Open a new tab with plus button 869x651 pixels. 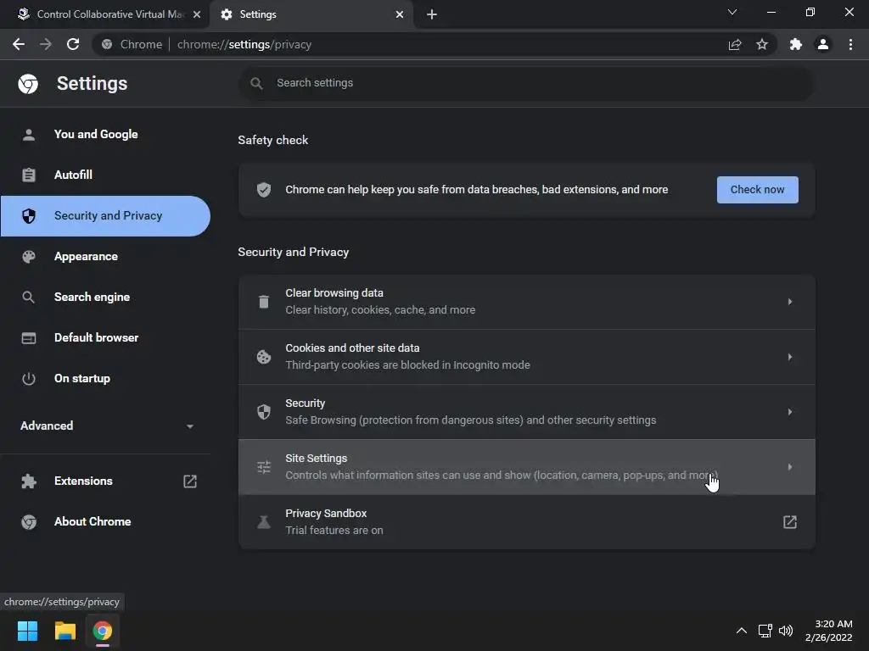click(x=432, y=14)
